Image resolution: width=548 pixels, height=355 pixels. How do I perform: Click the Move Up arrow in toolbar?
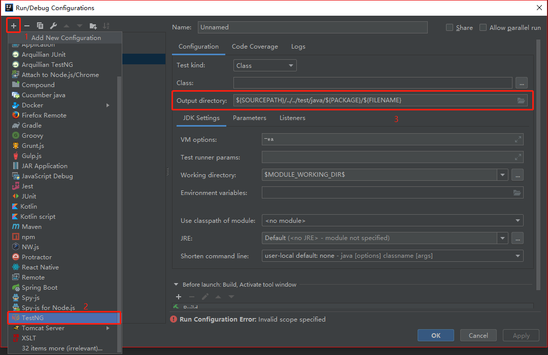coord(66,26)
